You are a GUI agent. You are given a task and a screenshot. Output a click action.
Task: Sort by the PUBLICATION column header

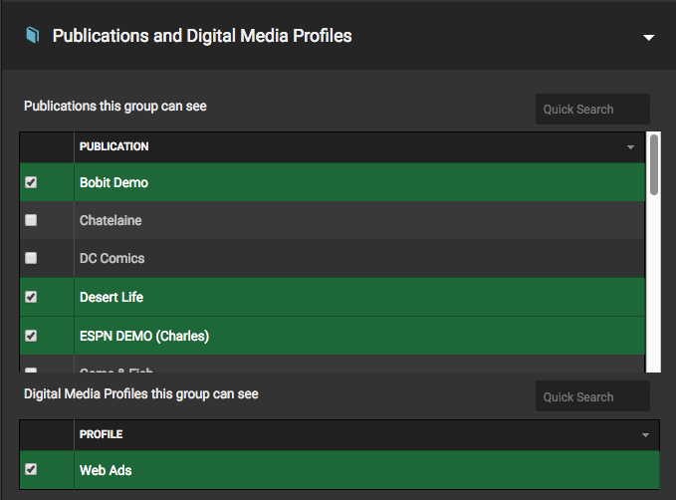[114, 146]
